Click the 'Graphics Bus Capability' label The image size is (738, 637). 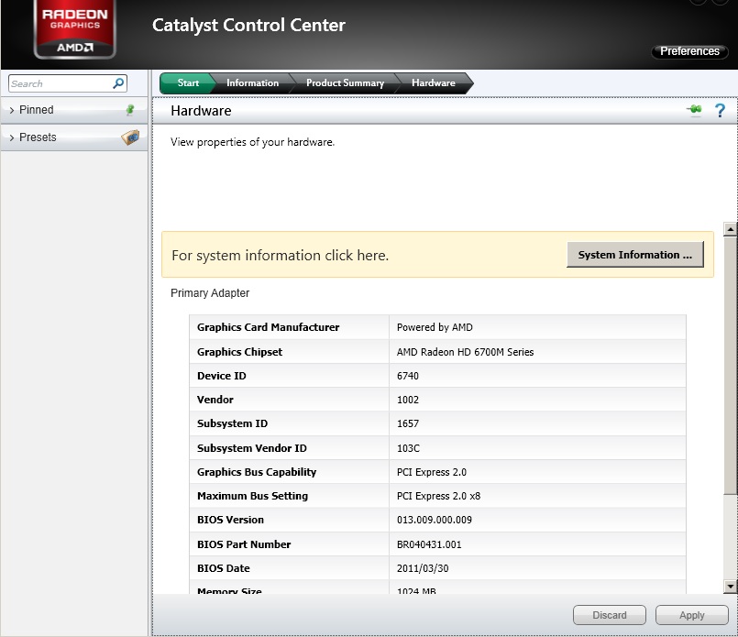pyautogui.click(x=257, y=472)
